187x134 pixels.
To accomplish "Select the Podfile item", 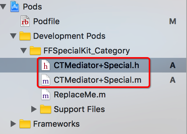I will coord(46,21).
